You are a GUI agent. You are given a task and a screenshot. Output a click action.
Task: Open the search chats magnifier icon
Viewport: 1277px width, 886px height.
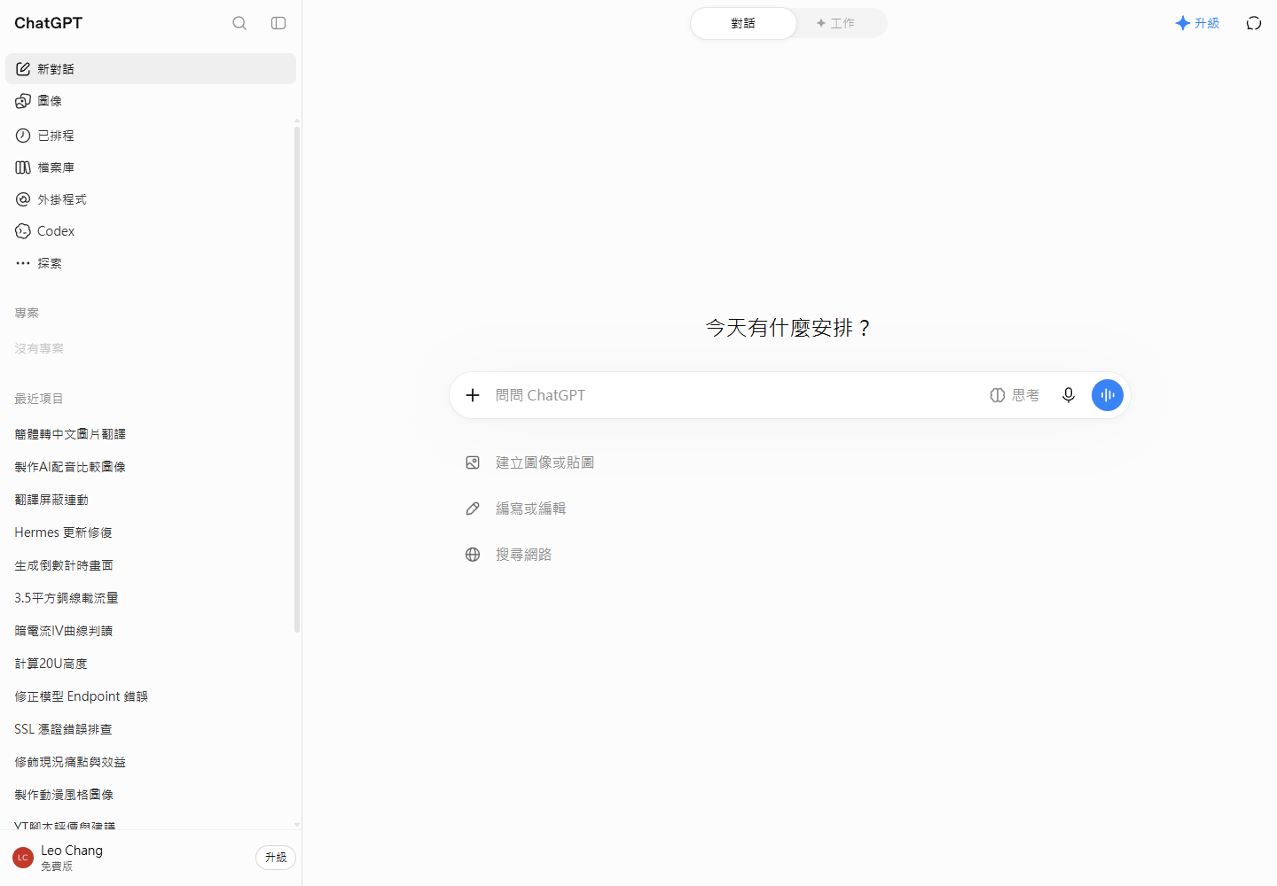click(239, 23)
